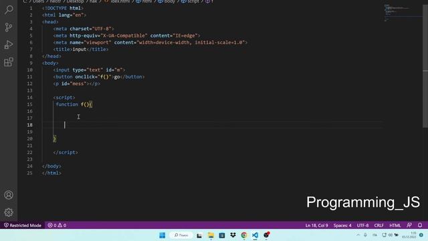Open the network and volume quick settings
This screenshot has width=428, height=241.
[390, 235]
